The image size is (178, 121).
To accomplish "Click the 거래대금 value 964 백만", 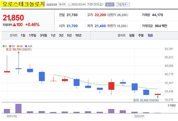I will pos(161,26).
